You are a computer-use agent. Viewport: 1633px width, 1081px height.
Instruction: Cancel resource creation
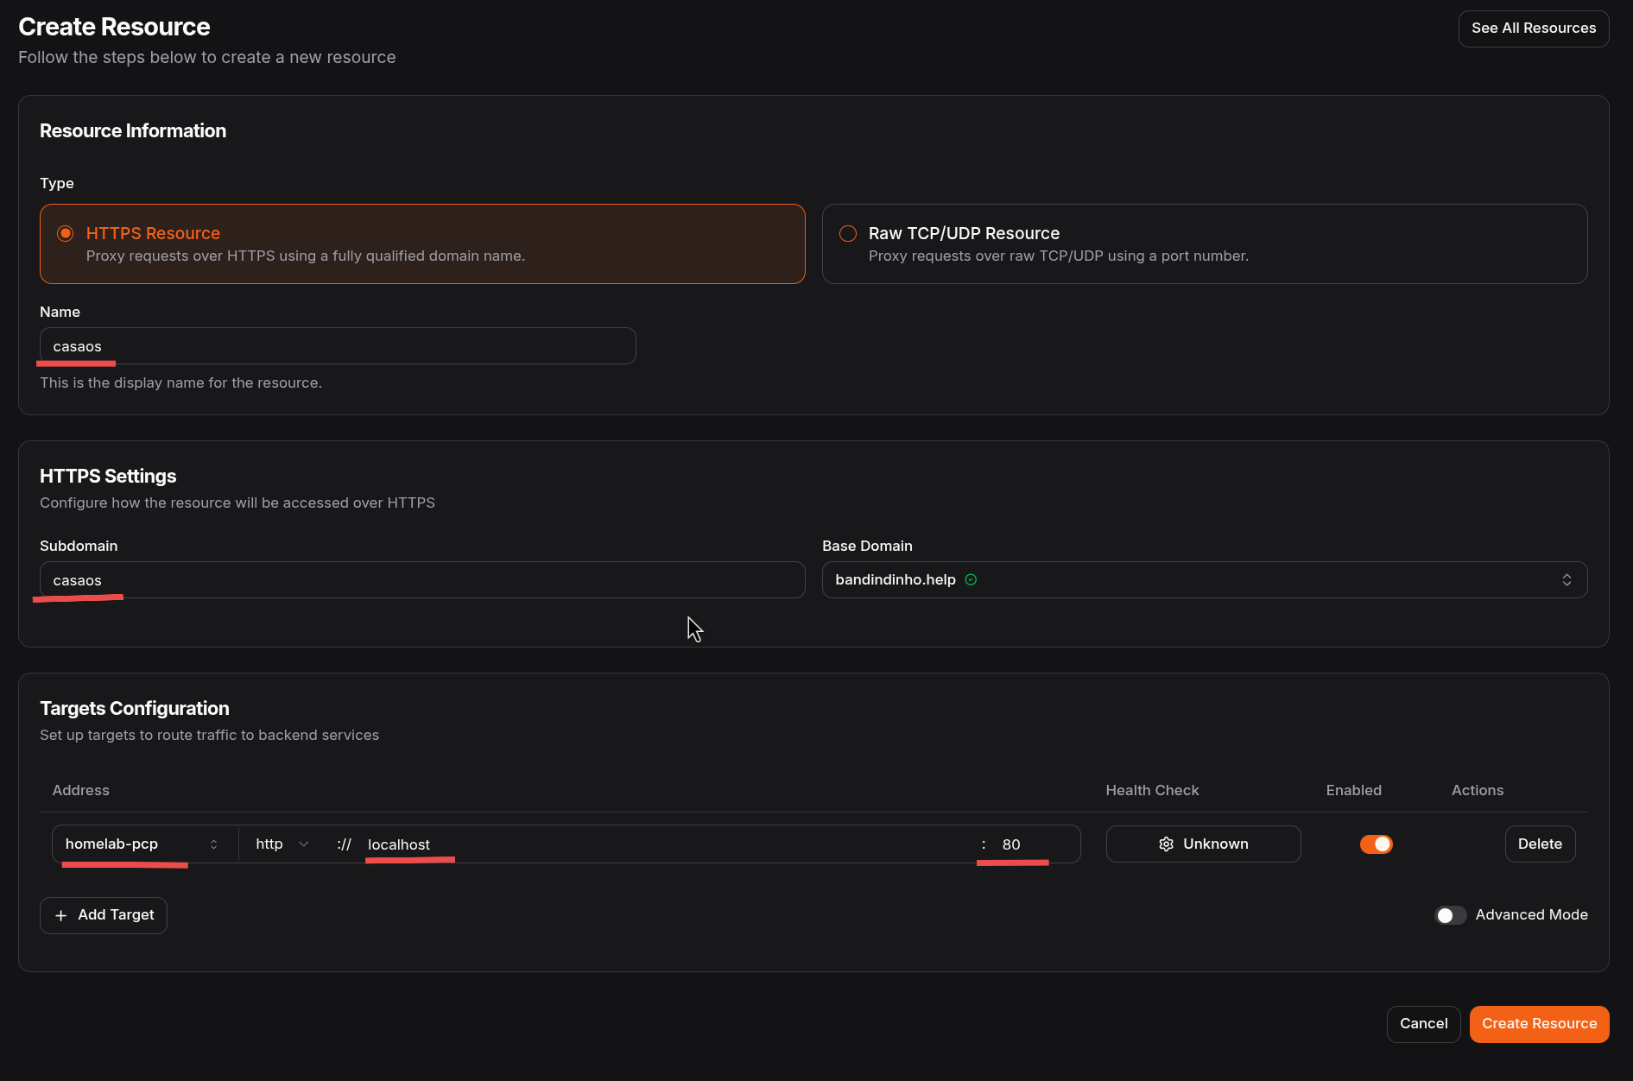(x=1423, y=1023)
